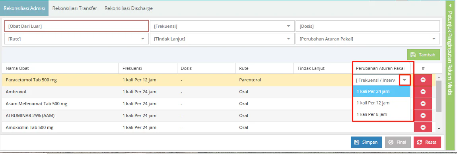The width and height of the screenshot is (457, 154).
Task: Switch to Rekonsiliasi Transfer tab
Action: tap(75, 8)
